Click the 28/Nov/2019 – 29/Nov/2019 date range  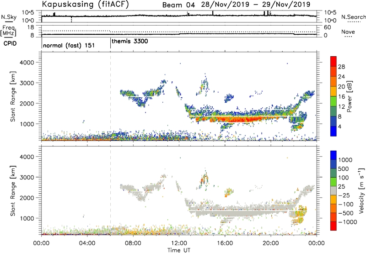pos(256,5)
